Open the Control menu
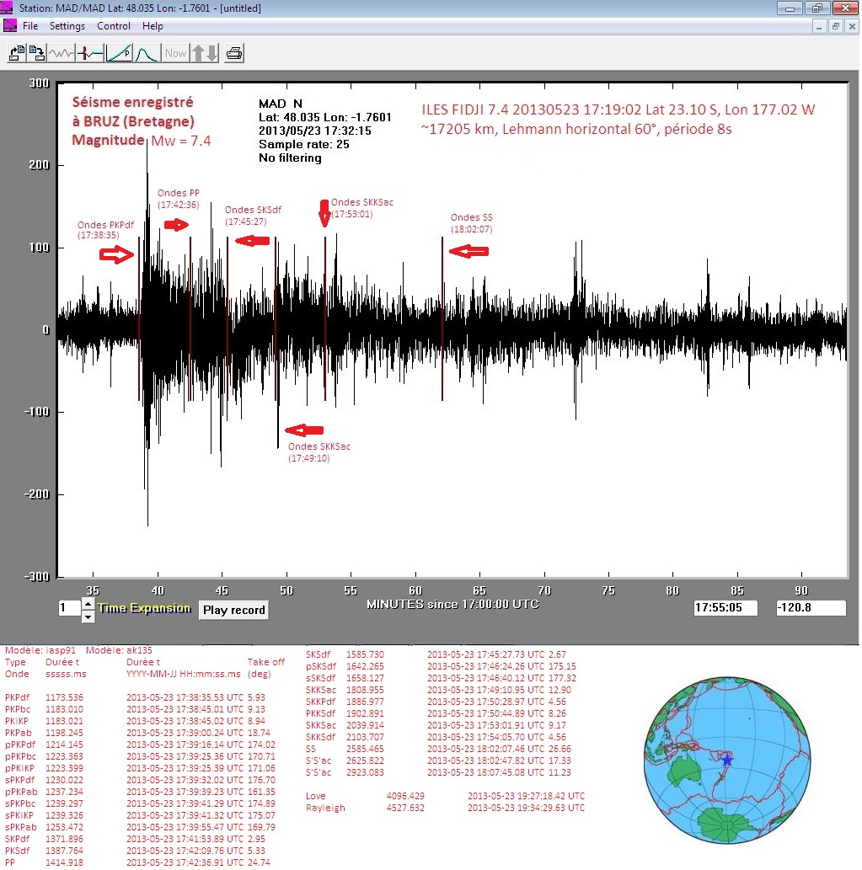This screenshot has width=862, height=870. [x=114, y=26]
